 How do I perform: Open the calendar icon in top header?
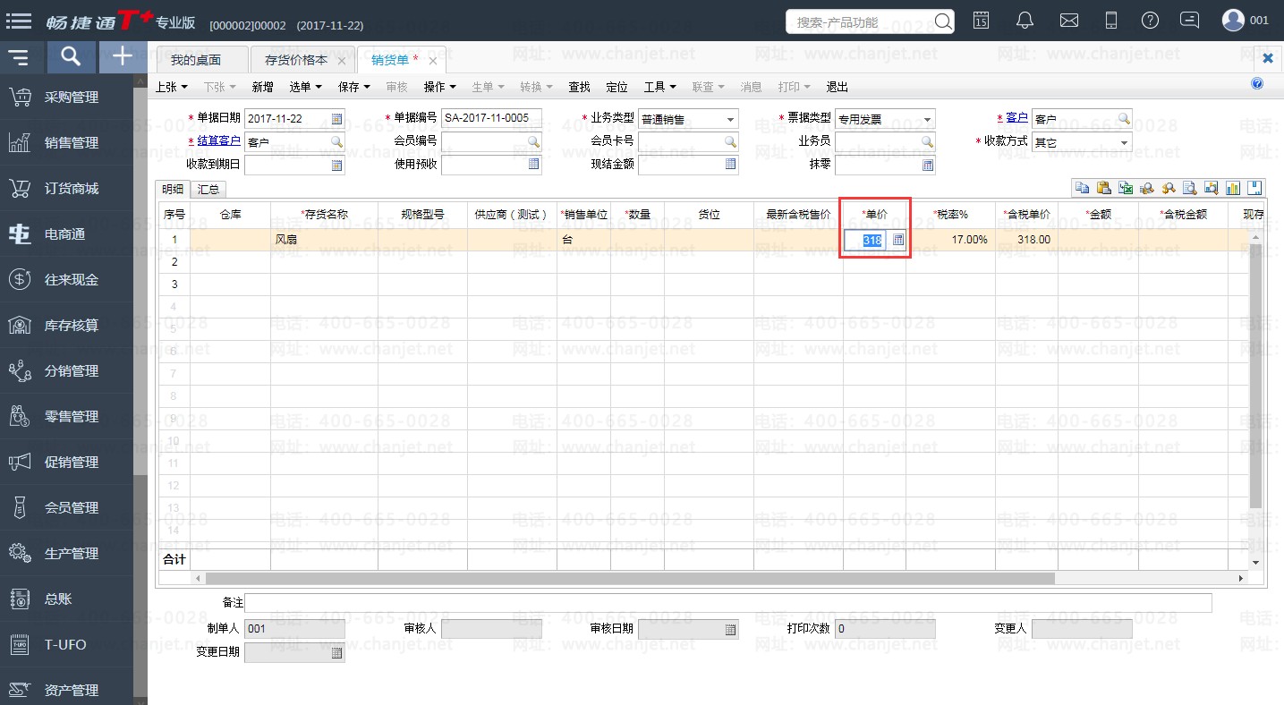point(981,21)
